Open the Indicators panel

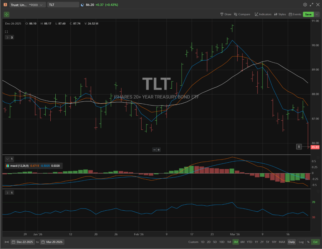click(x=263, y=14)
